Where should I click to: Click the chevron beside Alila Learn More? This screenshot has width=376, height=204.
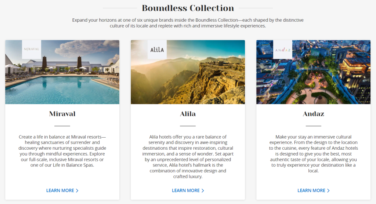click(203, 190)
